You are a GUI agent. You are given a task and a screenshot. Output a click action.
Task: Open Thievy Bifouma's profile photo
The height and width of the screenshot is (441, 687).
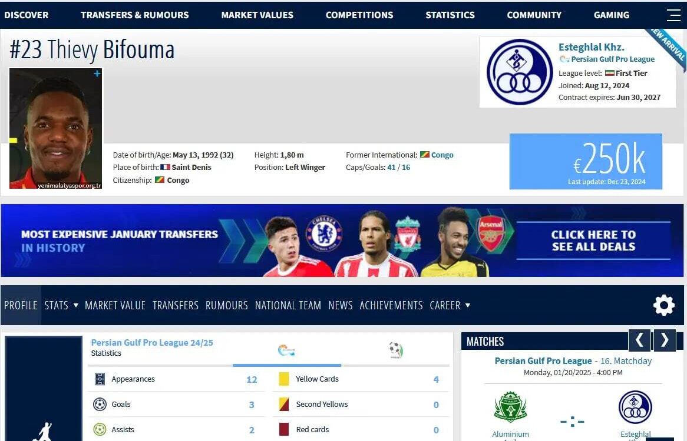(55, 129)
